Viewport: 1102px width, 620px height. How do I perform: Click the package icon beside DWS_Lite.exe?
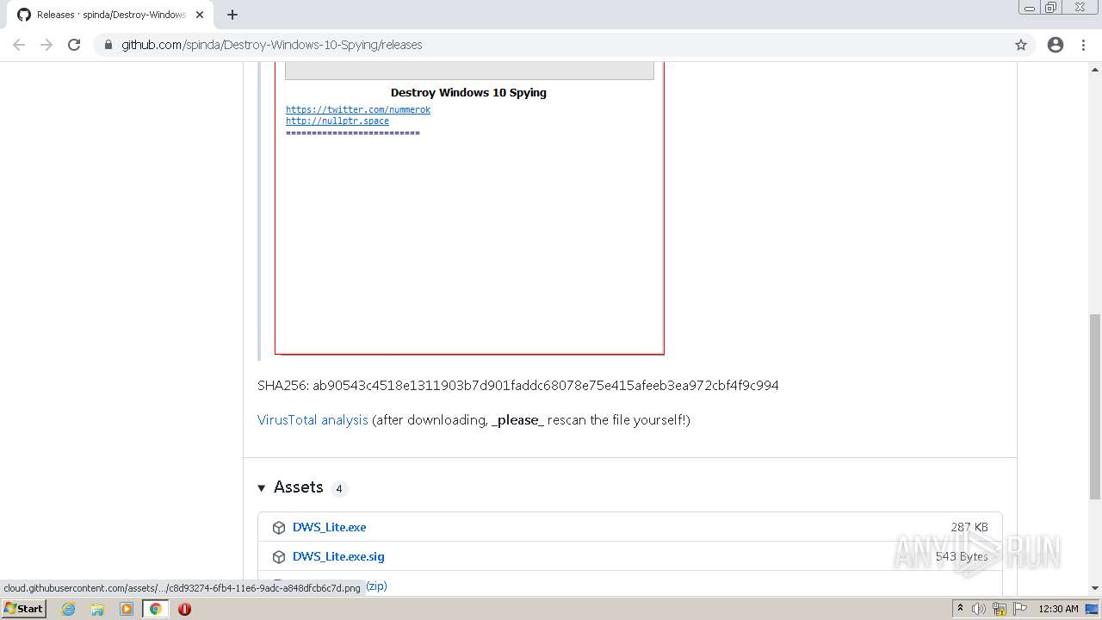tap(279, 528)
